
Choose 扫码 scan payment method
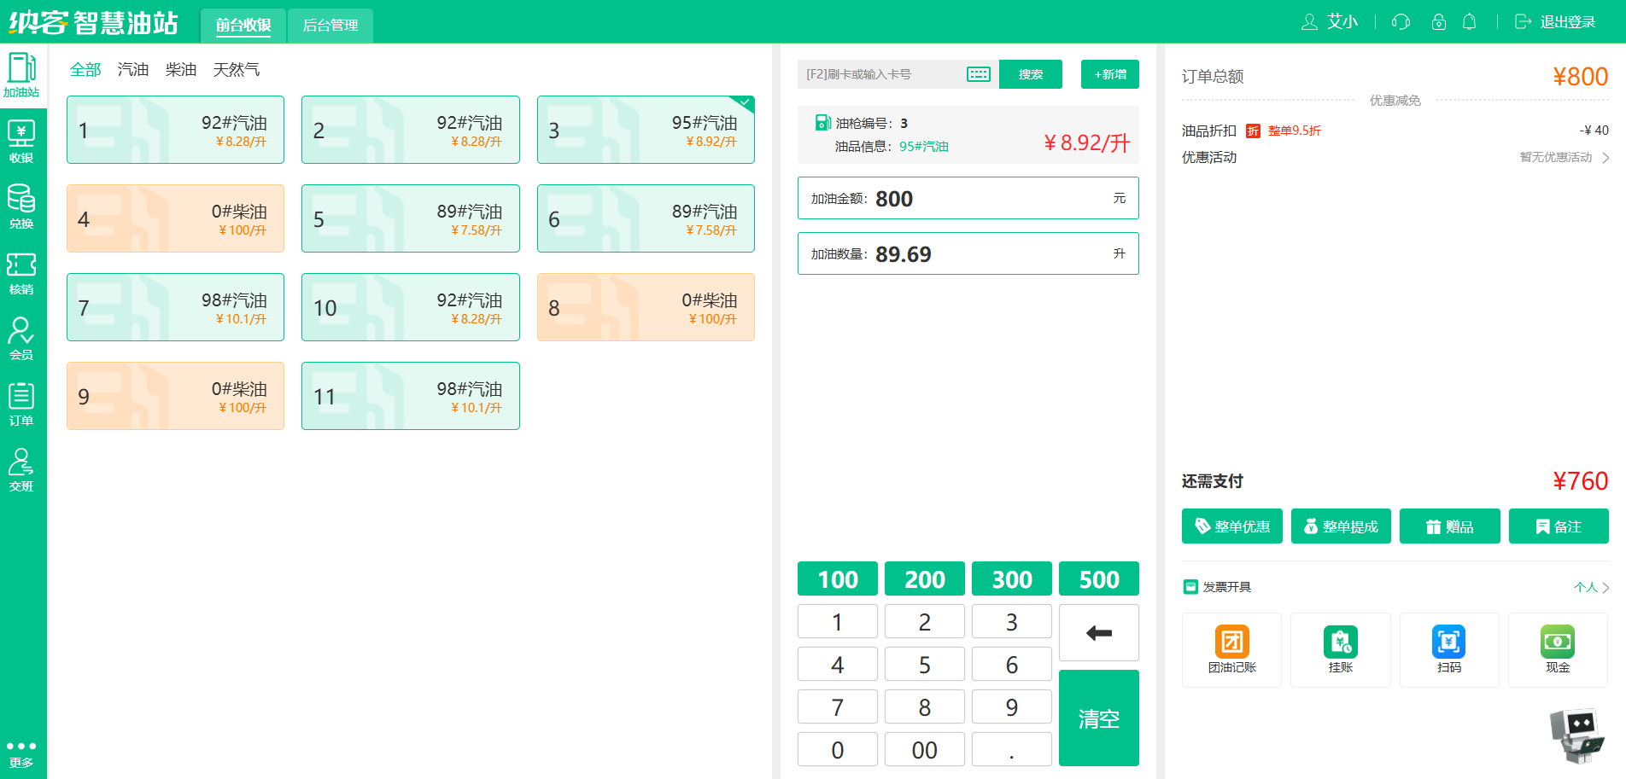[1449, 650]
